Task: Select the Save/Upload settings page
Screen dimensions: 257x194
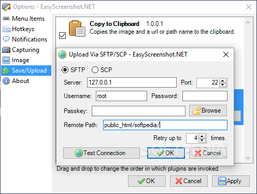Action: pyautogui.click(x=26, y=71)
